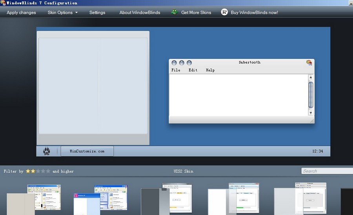Open the Skin Options dropdown
Screen dimensions: 353x215
tap(63, 13)
